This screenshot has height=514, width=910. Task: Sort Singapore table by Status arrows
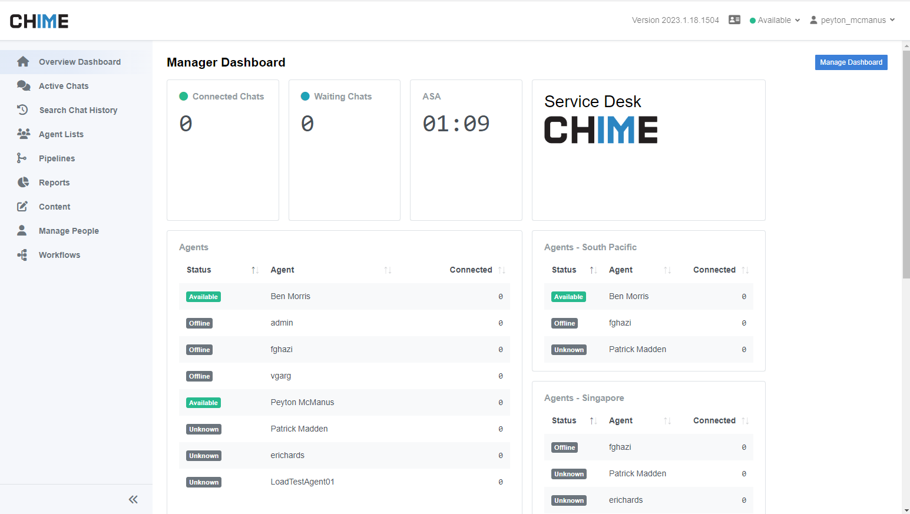coord(593,421)
